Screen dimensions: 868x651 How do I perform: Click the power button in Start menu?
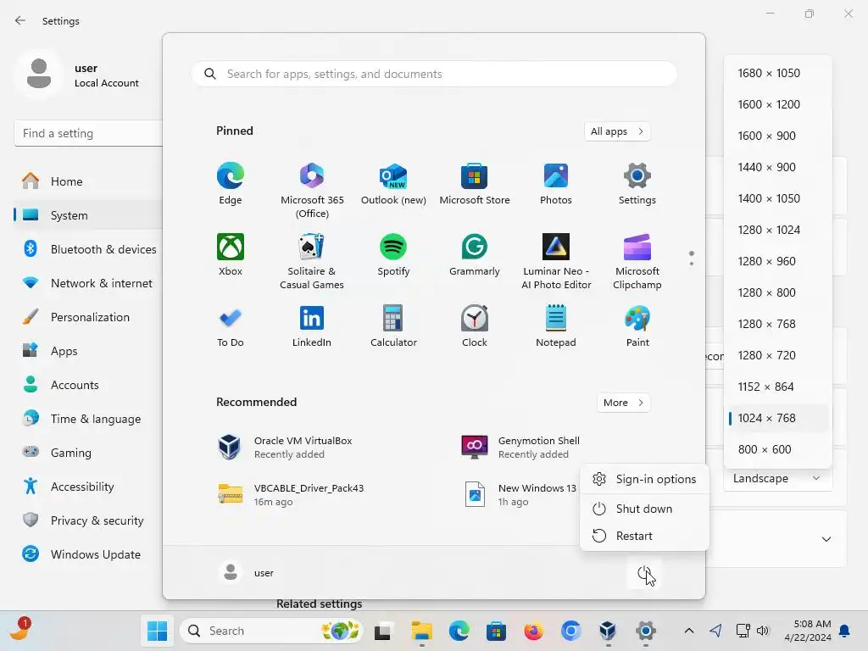(644, 574)
